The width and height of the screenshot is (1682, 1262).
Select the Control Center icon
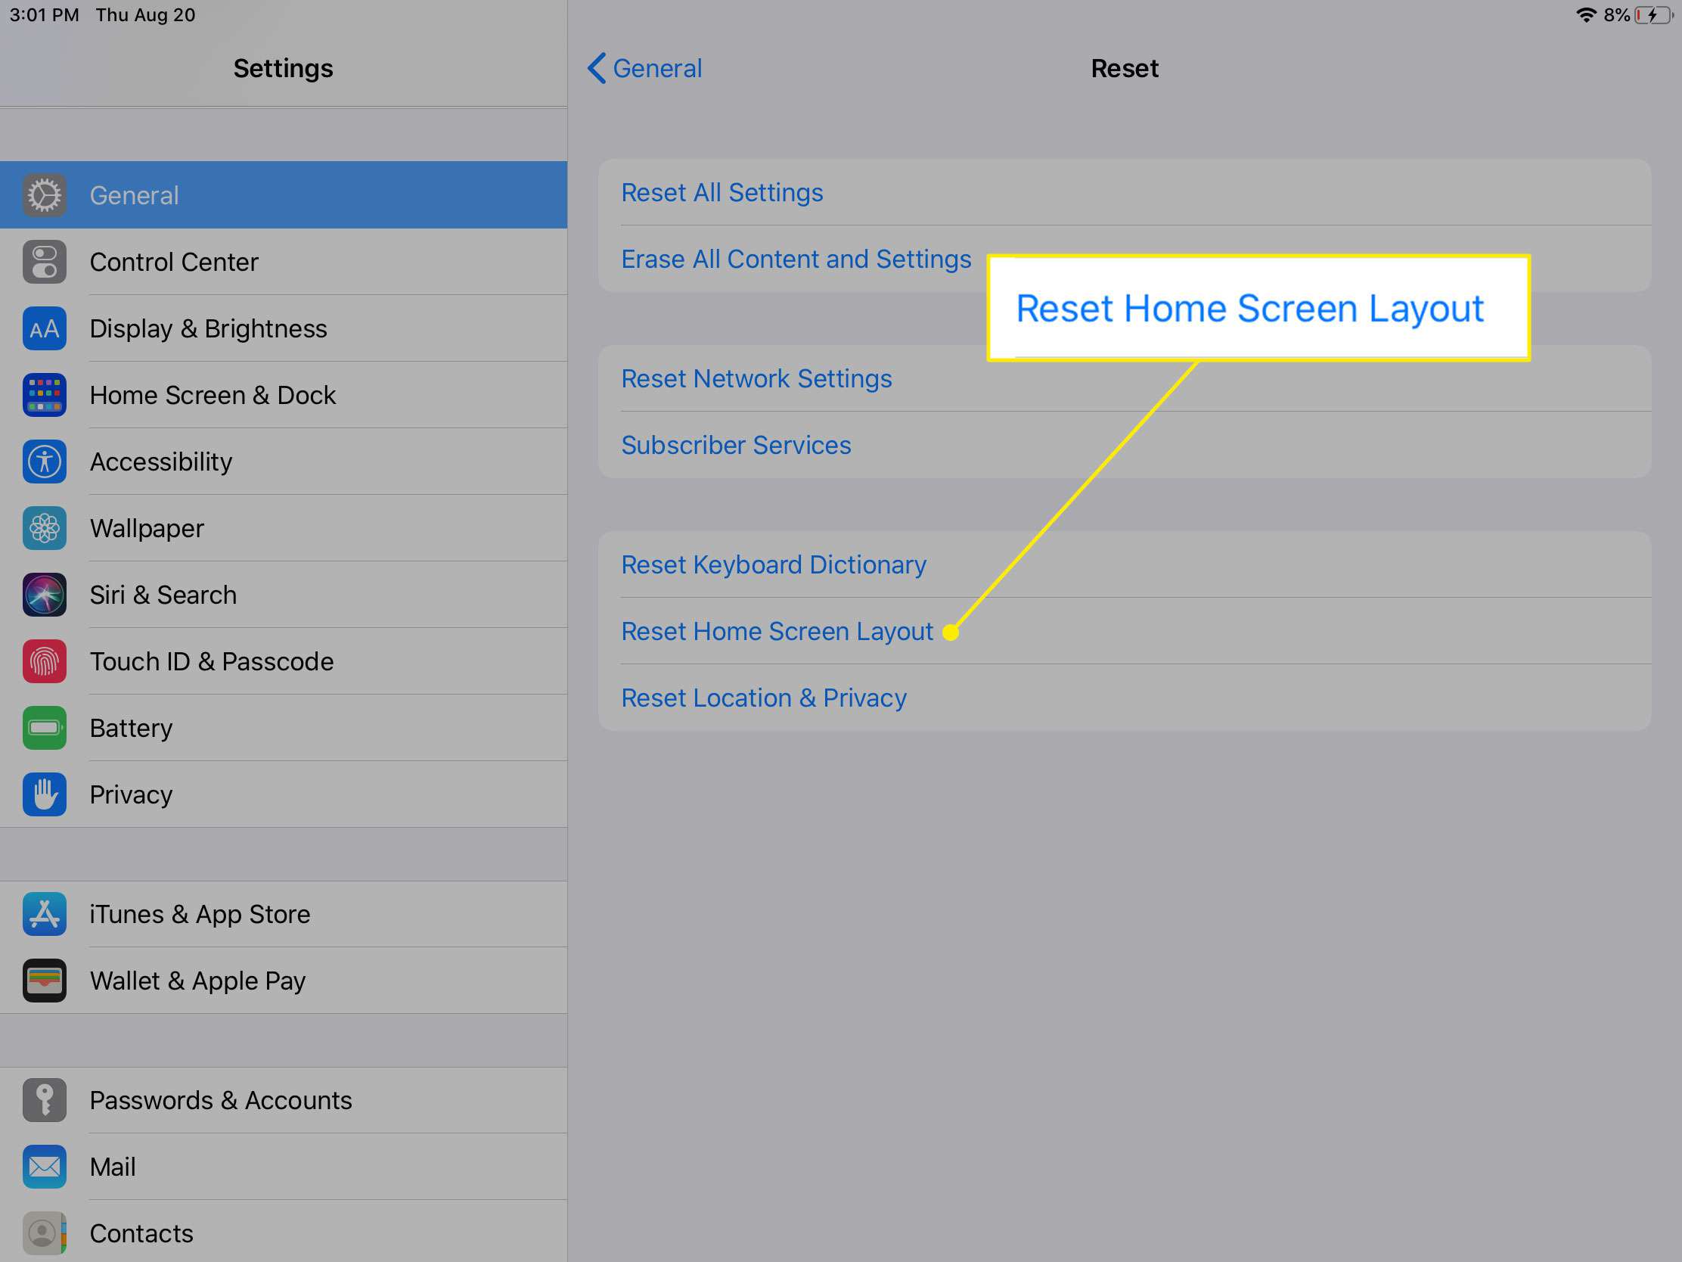pyautogui.click(x=44, y=260)
